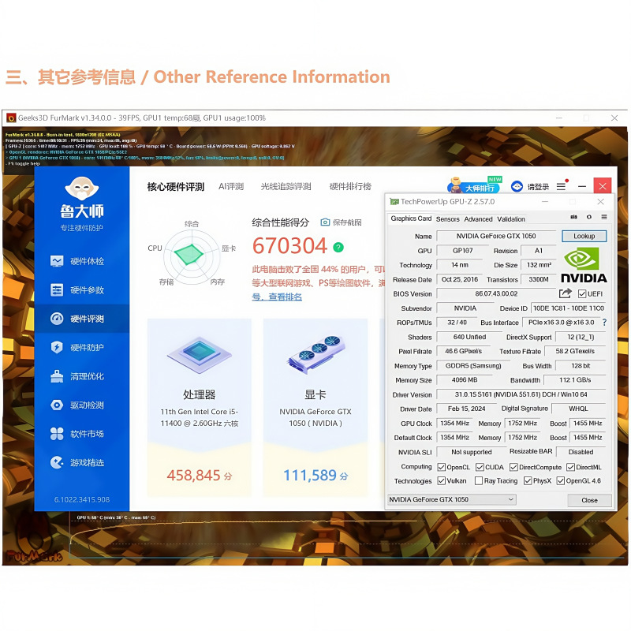The height and width of the screenshot is (631, 631).
Task: Click the FurMark GPU temperature graph
Action: click(346, 537)
